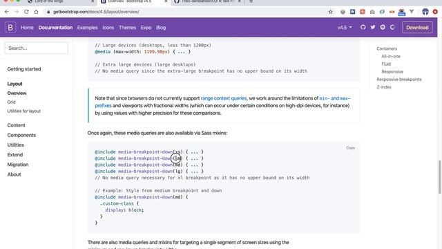The image size is (442, 249).
Task: Reload the page with refresh icon
Action: pyautogui.click(x=26, y=12)
